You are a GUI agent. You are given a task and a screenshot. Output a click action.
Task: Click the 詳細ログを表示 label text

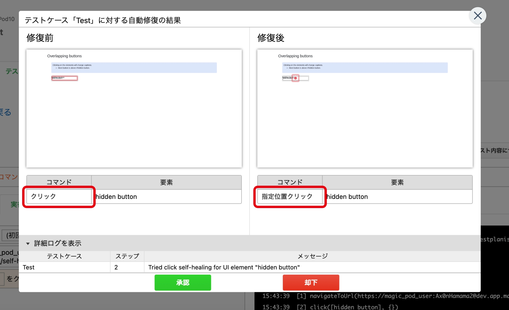point(58,244)
